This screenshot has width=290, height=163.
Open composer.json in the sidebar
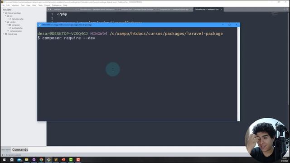click(x=16, y=31)
